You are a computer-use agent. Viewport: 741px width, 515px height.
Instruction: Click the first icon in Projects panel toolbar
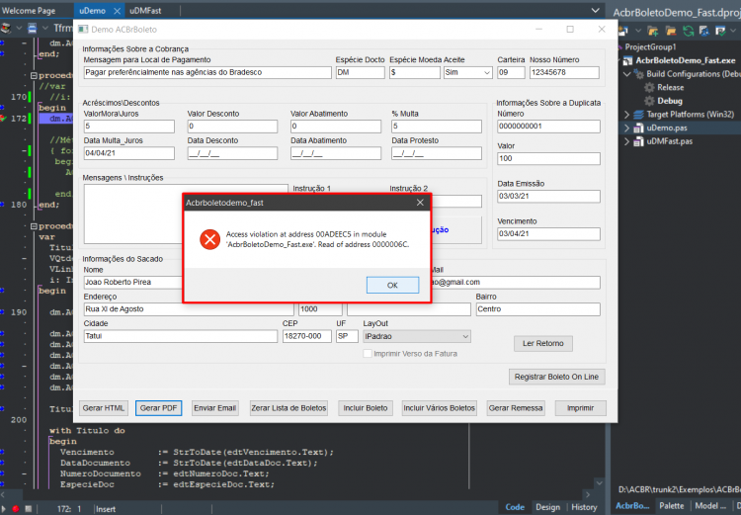(x=623, y=32)
